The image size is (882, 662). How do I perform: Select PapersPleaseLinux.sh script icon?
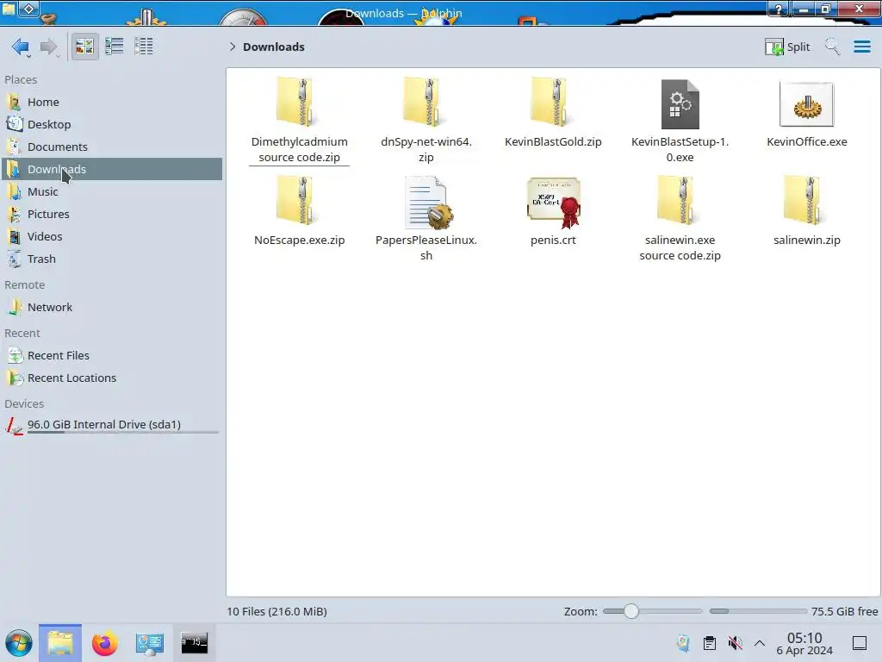(427, 202)
